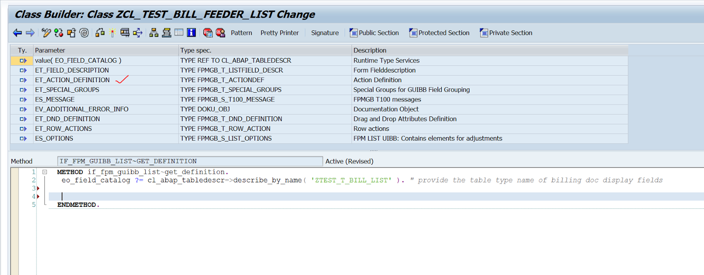This screenshot has width=704, height=275.
Task: Click type icon of ET_DND_DEFINITION row
Action: (23, 119)
